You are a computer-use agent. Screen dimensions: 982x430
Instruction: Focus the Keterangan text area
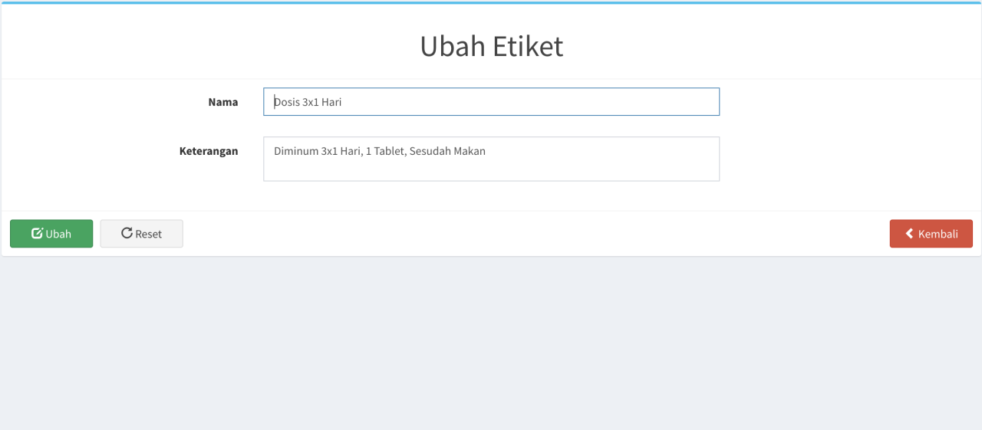491,159
